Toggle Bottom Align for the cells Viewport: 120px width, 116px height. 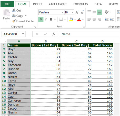[99, 12]
